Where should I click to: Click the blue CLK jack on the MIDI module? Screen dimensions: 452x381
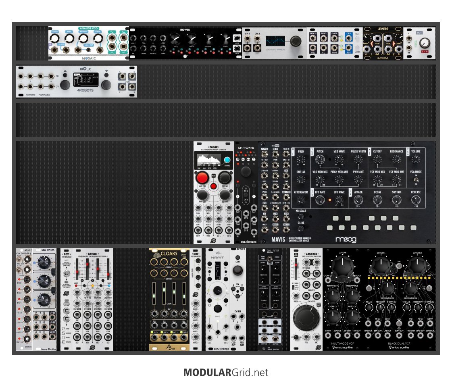pyautogui.click(x=349, y=38)
